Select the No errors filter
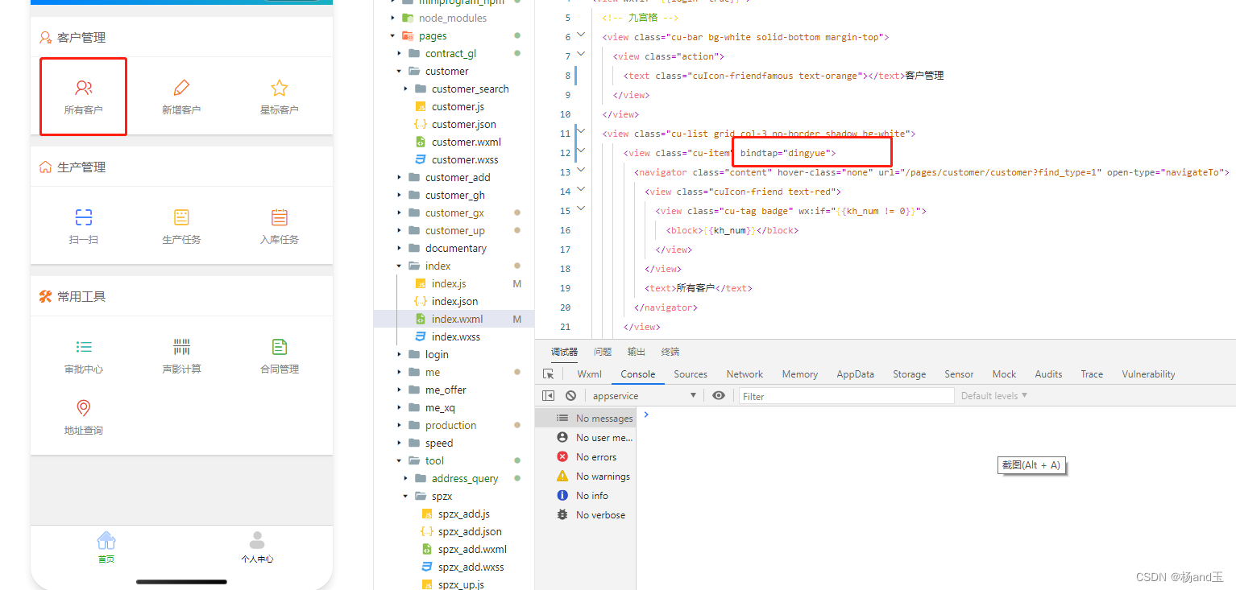 [x=586, y=457]
